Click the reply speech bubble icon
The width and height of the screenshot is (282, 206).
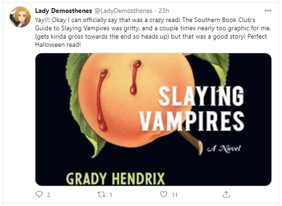(x=39, y=194)
